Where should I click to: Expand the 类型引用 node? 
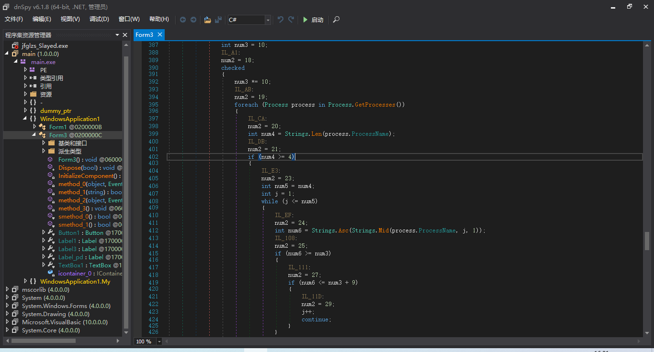(25, 78)
